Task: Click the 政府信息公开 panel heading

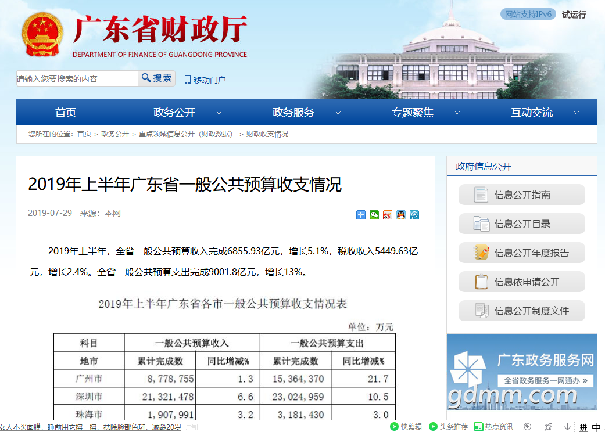Action: click(484, 167)
